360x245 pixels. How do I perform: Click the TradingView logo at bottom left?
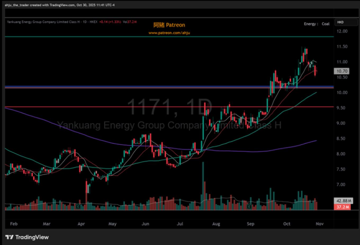[27, 237]
